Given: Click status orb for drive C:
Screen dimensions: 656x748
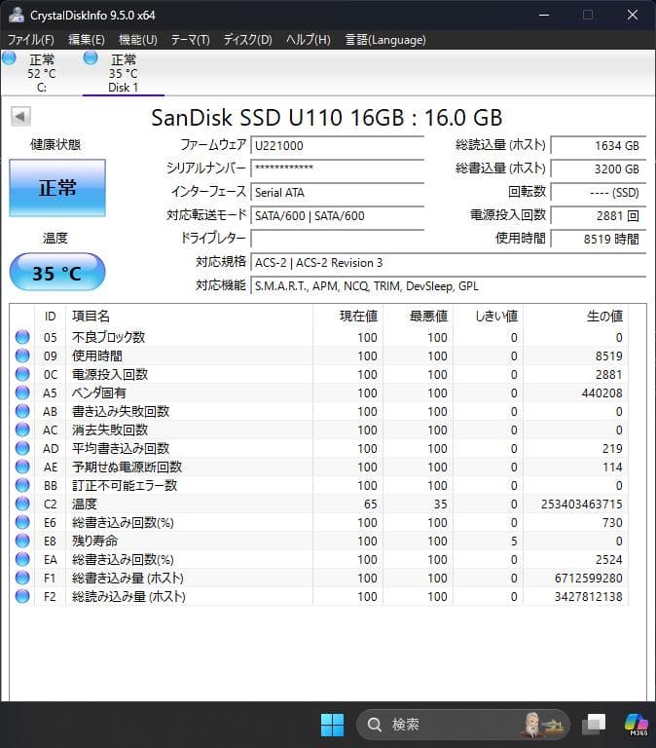Looking at the screenshot, I should coord(9,58).
